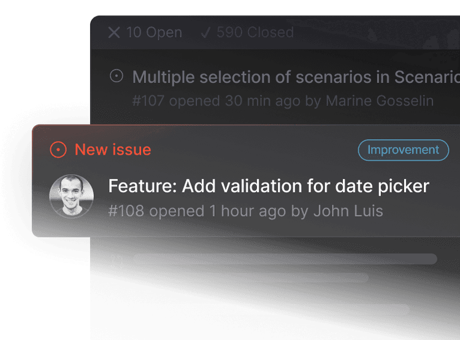Click the open-issue circle icon for issue #107
Screen dimensions: 460x340
point(117,77)
